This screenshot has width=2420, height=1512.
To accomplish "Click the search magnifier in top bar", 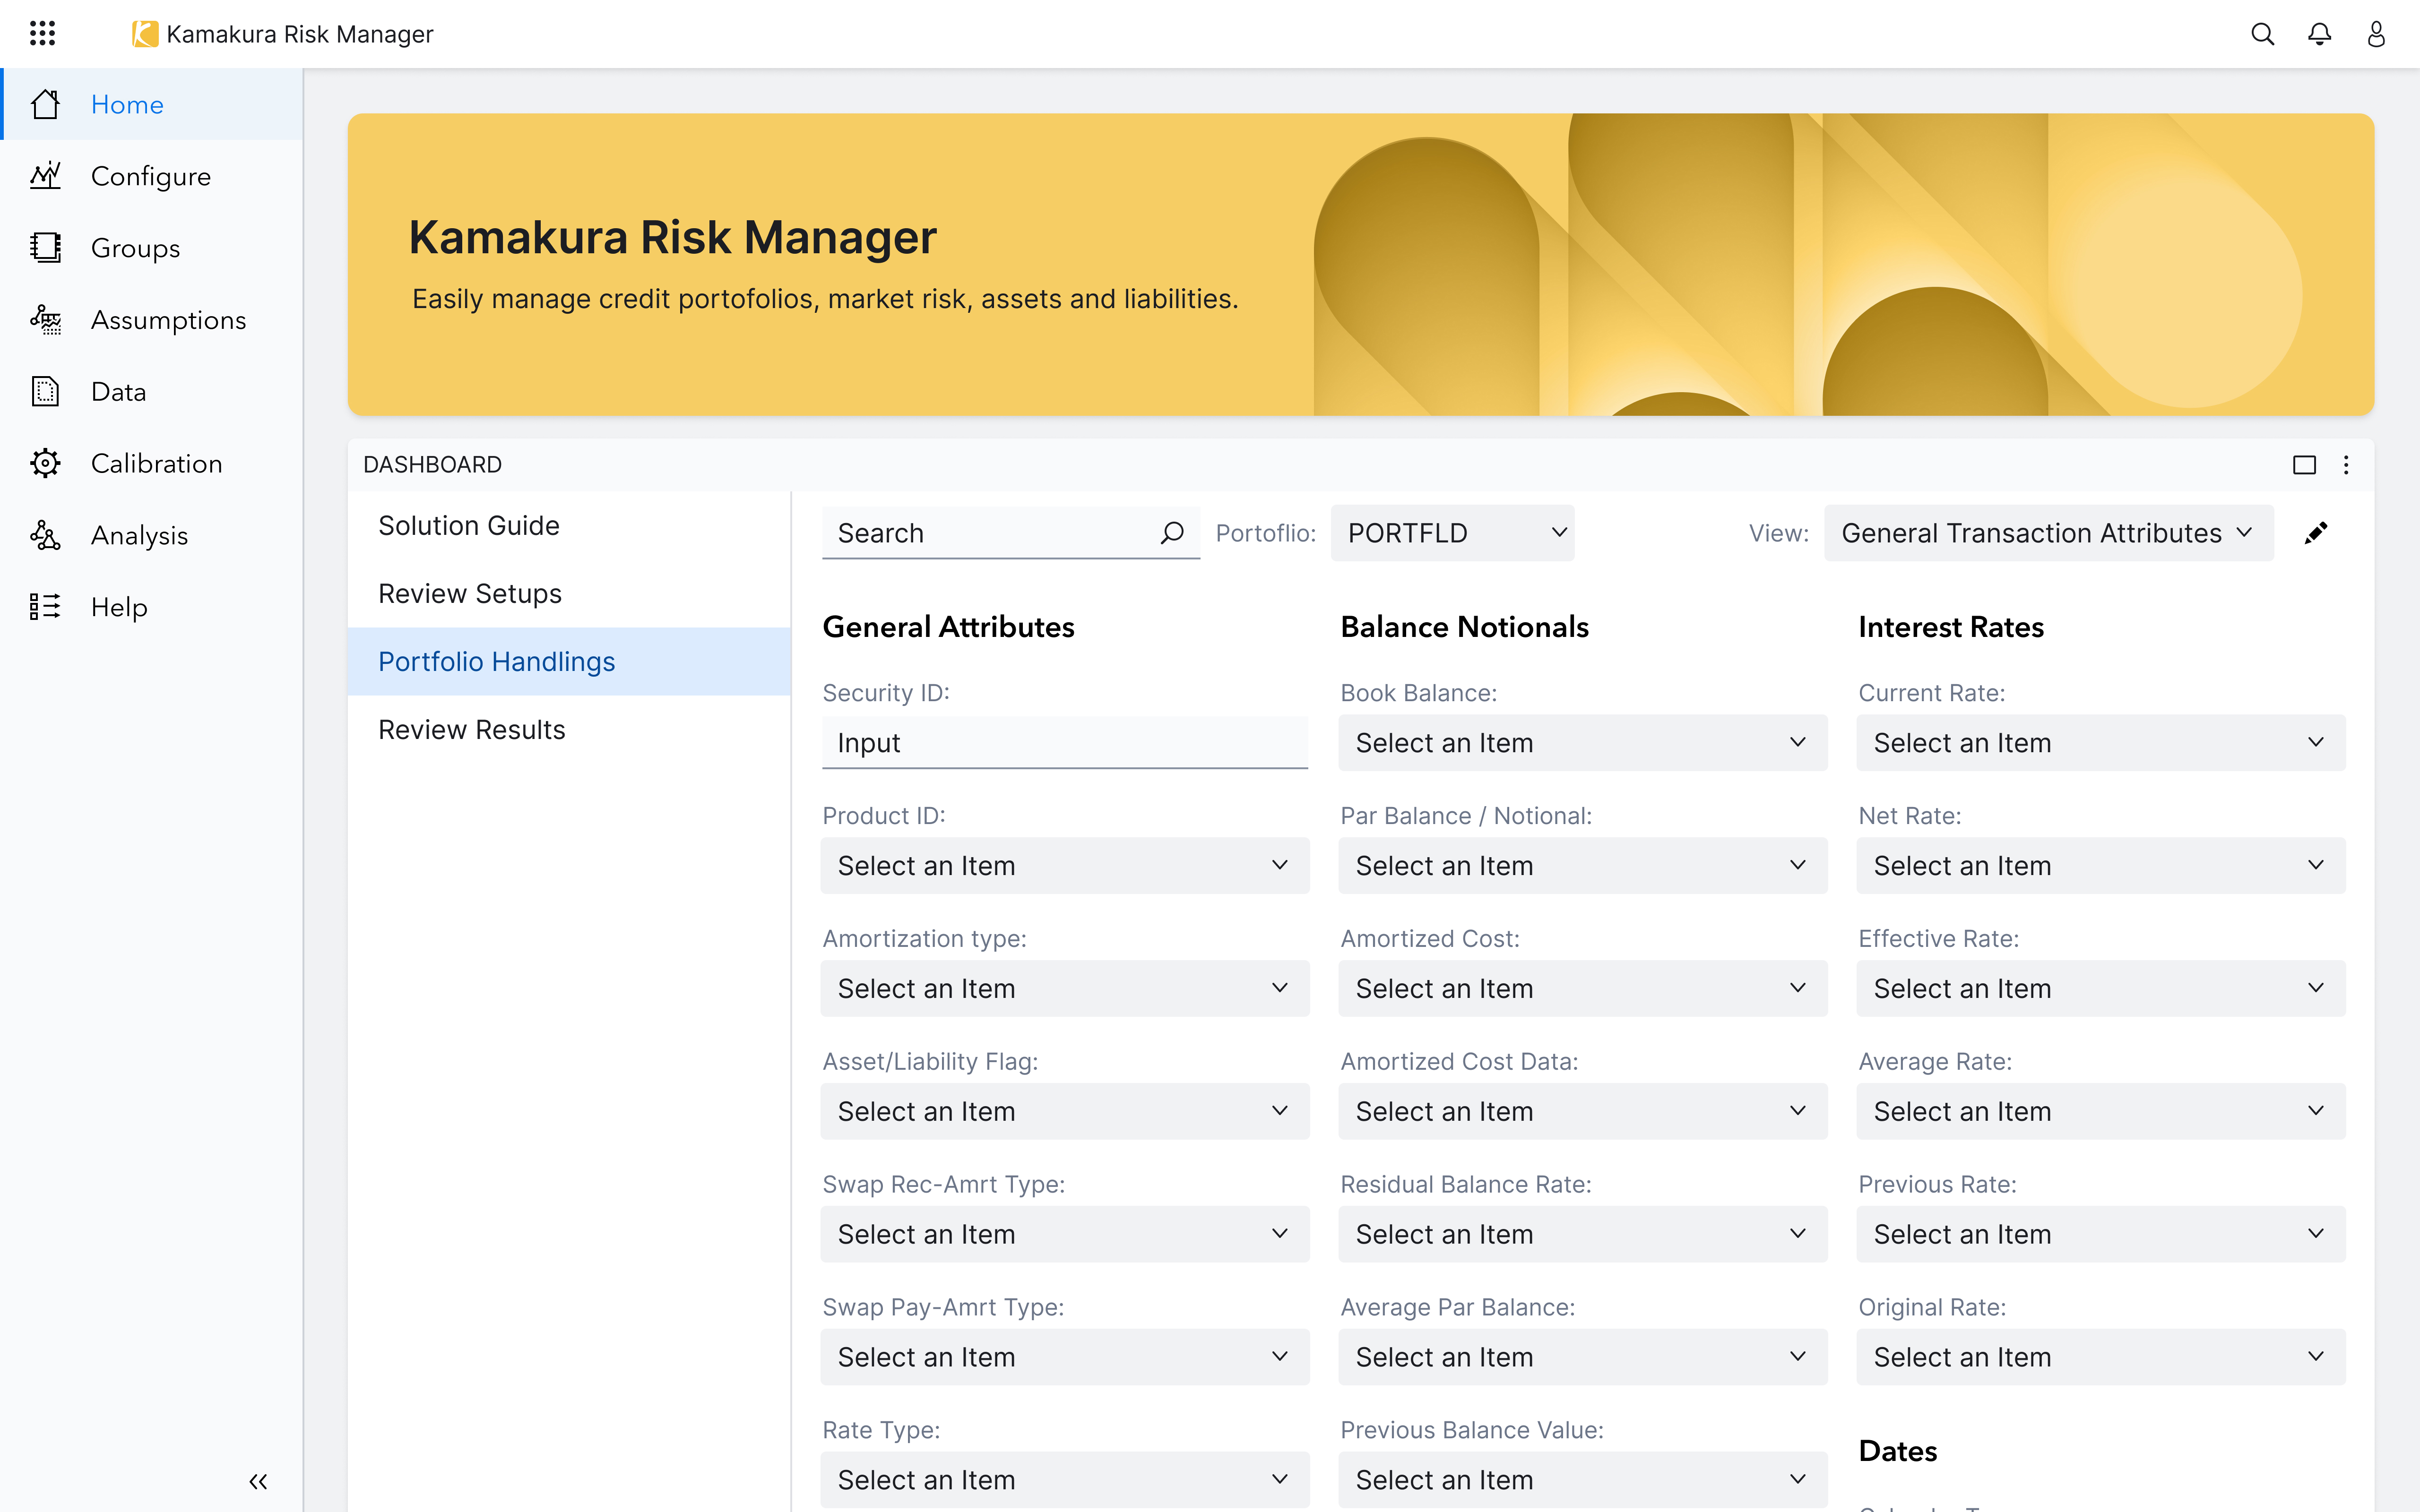I will tap(2262, 34).
